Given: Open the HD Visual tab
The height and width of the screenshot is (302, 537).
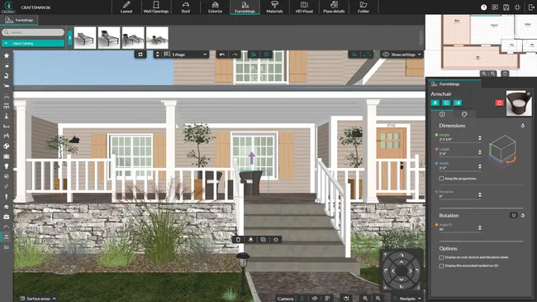Looking at the screenshot, I should click(x=304, y=7).
